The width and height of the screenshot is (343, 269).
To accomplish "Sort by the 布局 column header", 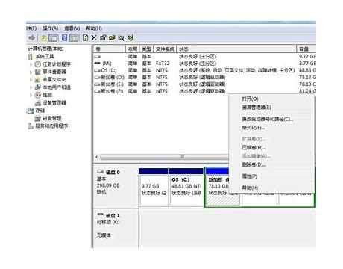I will coord(133,49).
